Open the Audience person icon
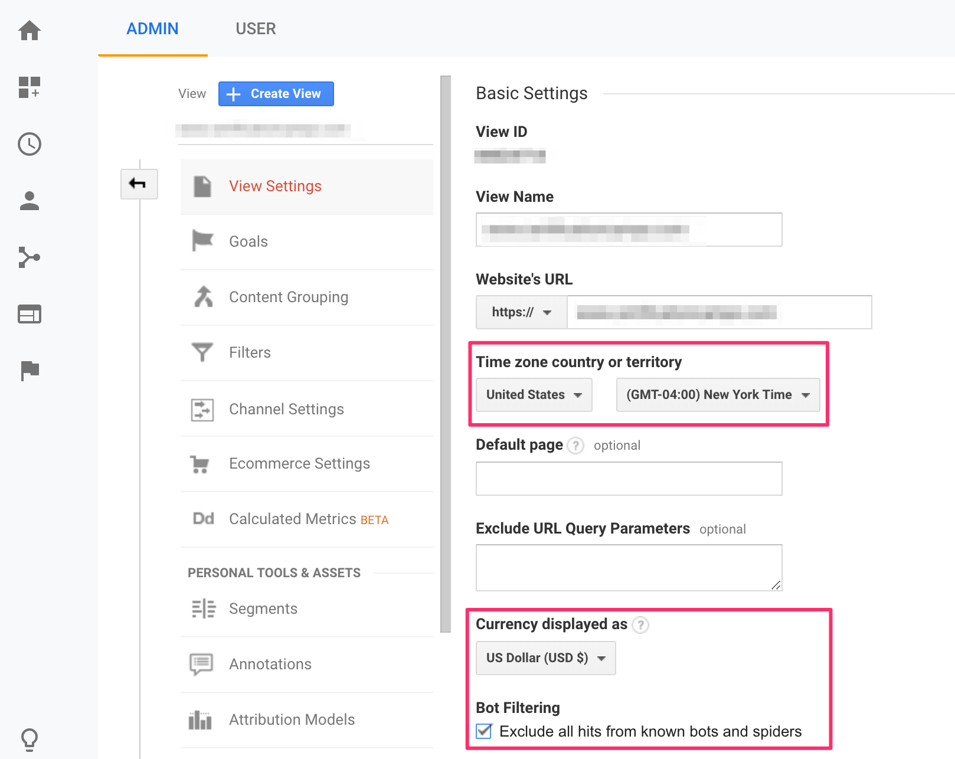The width and height of the screenshot is (955, 759). pyautogui.click(x=30, y=201)
